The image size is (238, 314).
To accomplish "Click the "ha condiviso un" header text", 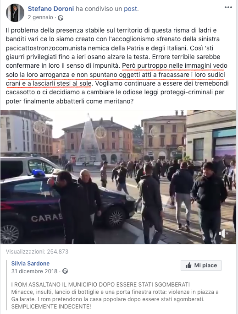I will pyautogui.click(x=99, y=9).
